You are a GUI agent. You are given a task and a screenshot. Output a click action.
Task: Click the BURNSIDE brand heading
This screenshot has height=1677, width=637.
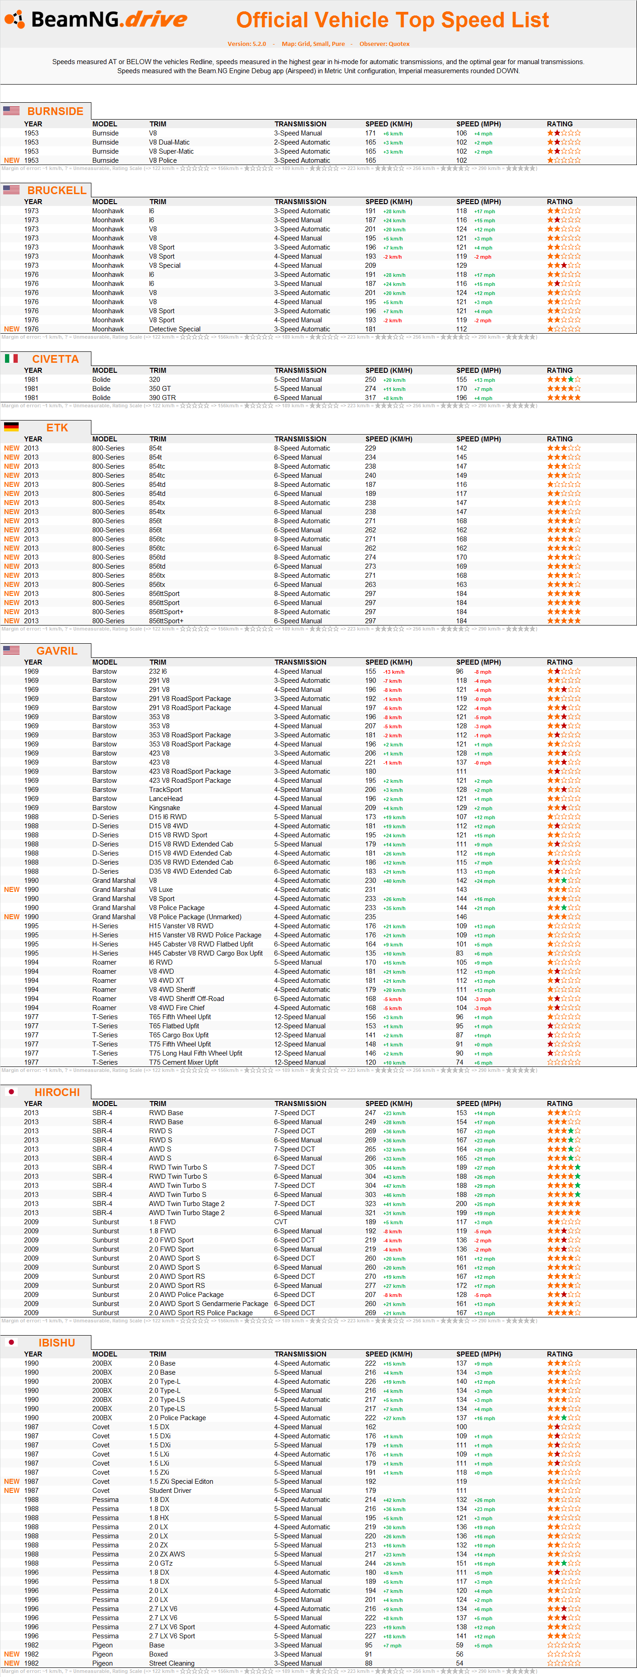tap(55, 111)
